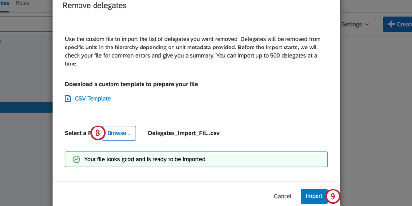Click the Remove delegates dialog title

pyautogui.click(x=95, y=5)
